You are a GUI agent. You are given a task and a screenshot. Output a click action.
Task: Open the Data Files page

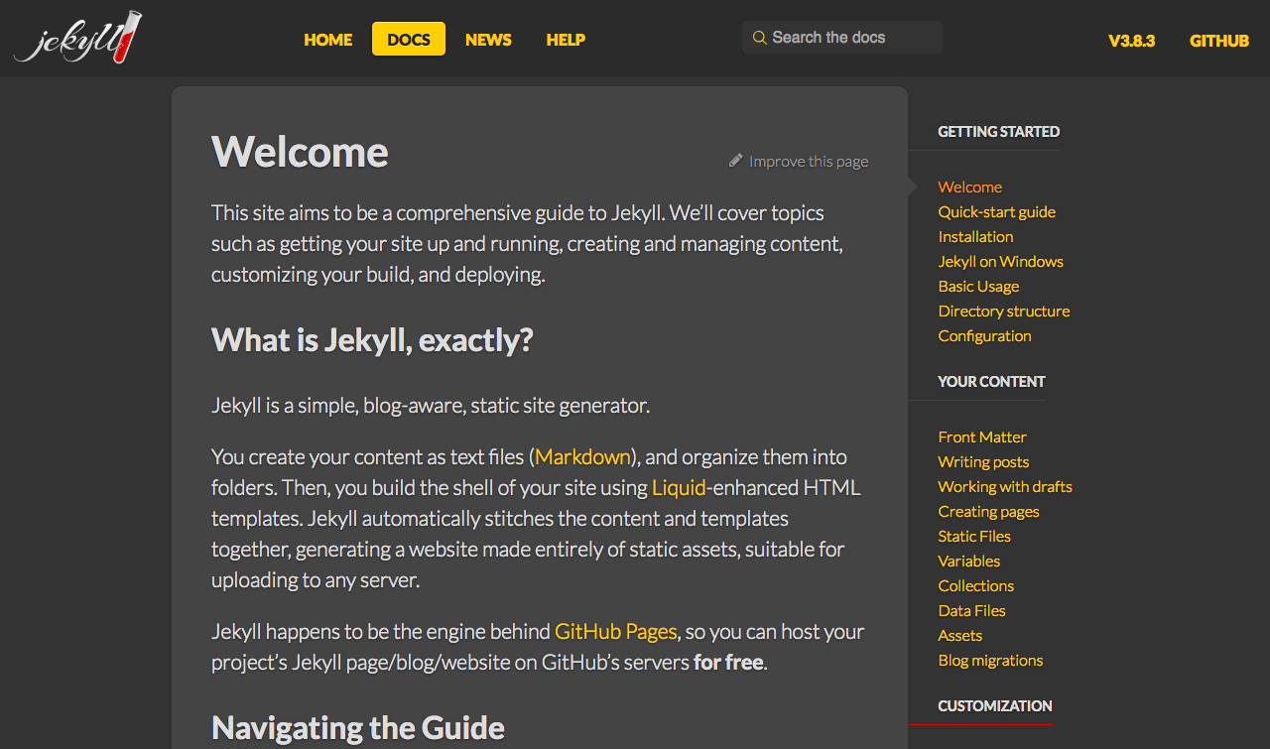click(972, 610)
